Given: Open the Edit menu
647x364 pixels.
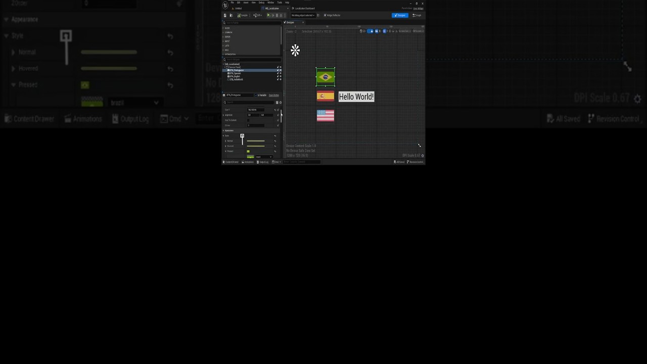Looking at the screenshot, I should (239, 3).
